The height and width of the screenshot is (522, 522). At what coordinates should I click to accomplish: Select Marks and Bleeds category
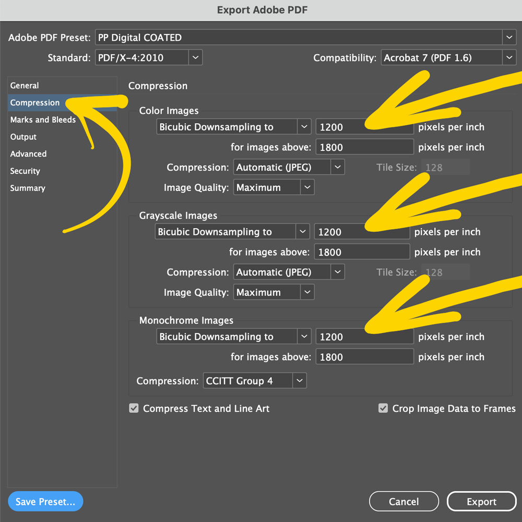pyautogui.click(x=43, y=120)
